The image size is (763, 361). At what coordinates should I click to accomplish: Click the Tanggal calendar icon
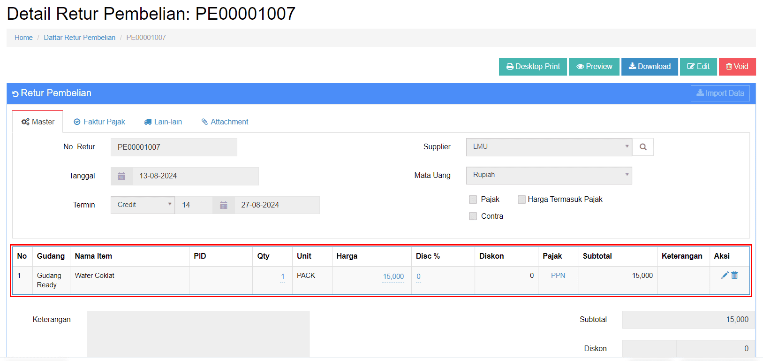121,176
